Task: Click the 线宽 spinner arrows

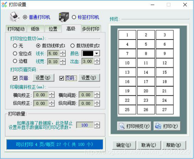Action: [63, 62]
